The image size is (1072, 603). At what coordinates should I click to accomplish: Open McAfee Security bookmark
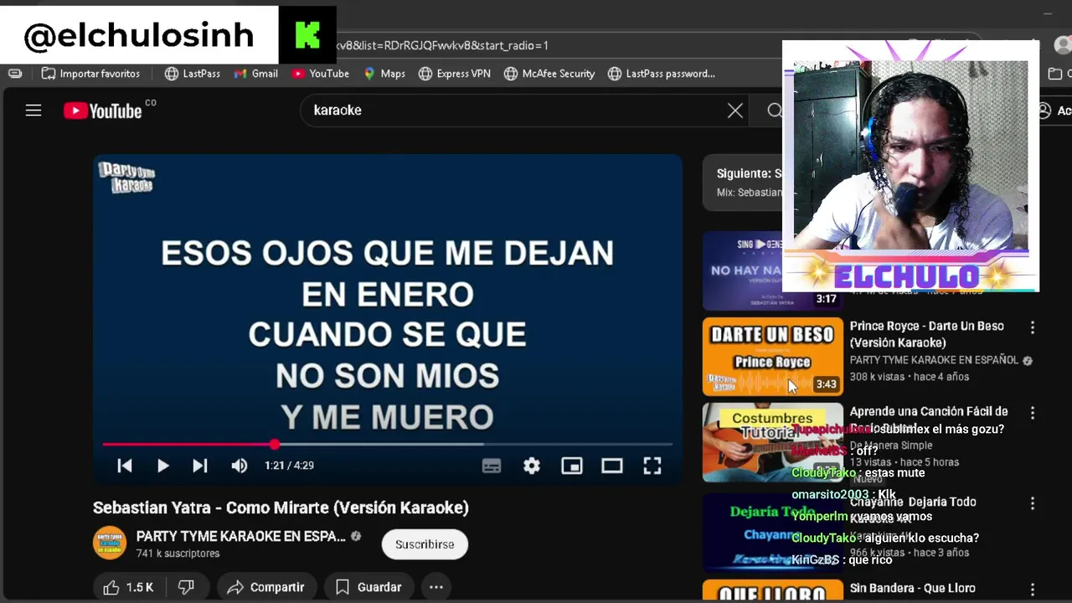point(549,74)
